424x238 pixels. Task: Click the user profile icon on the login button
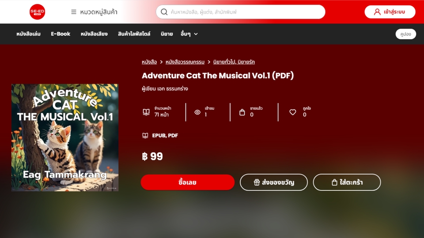[377, 12]
